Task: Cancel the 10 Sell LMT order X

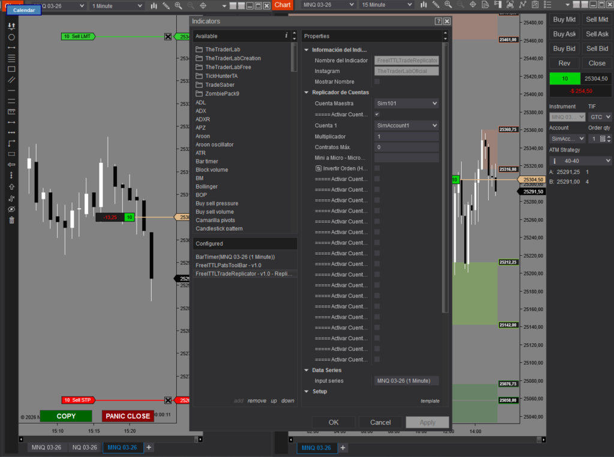Action: 168,37
